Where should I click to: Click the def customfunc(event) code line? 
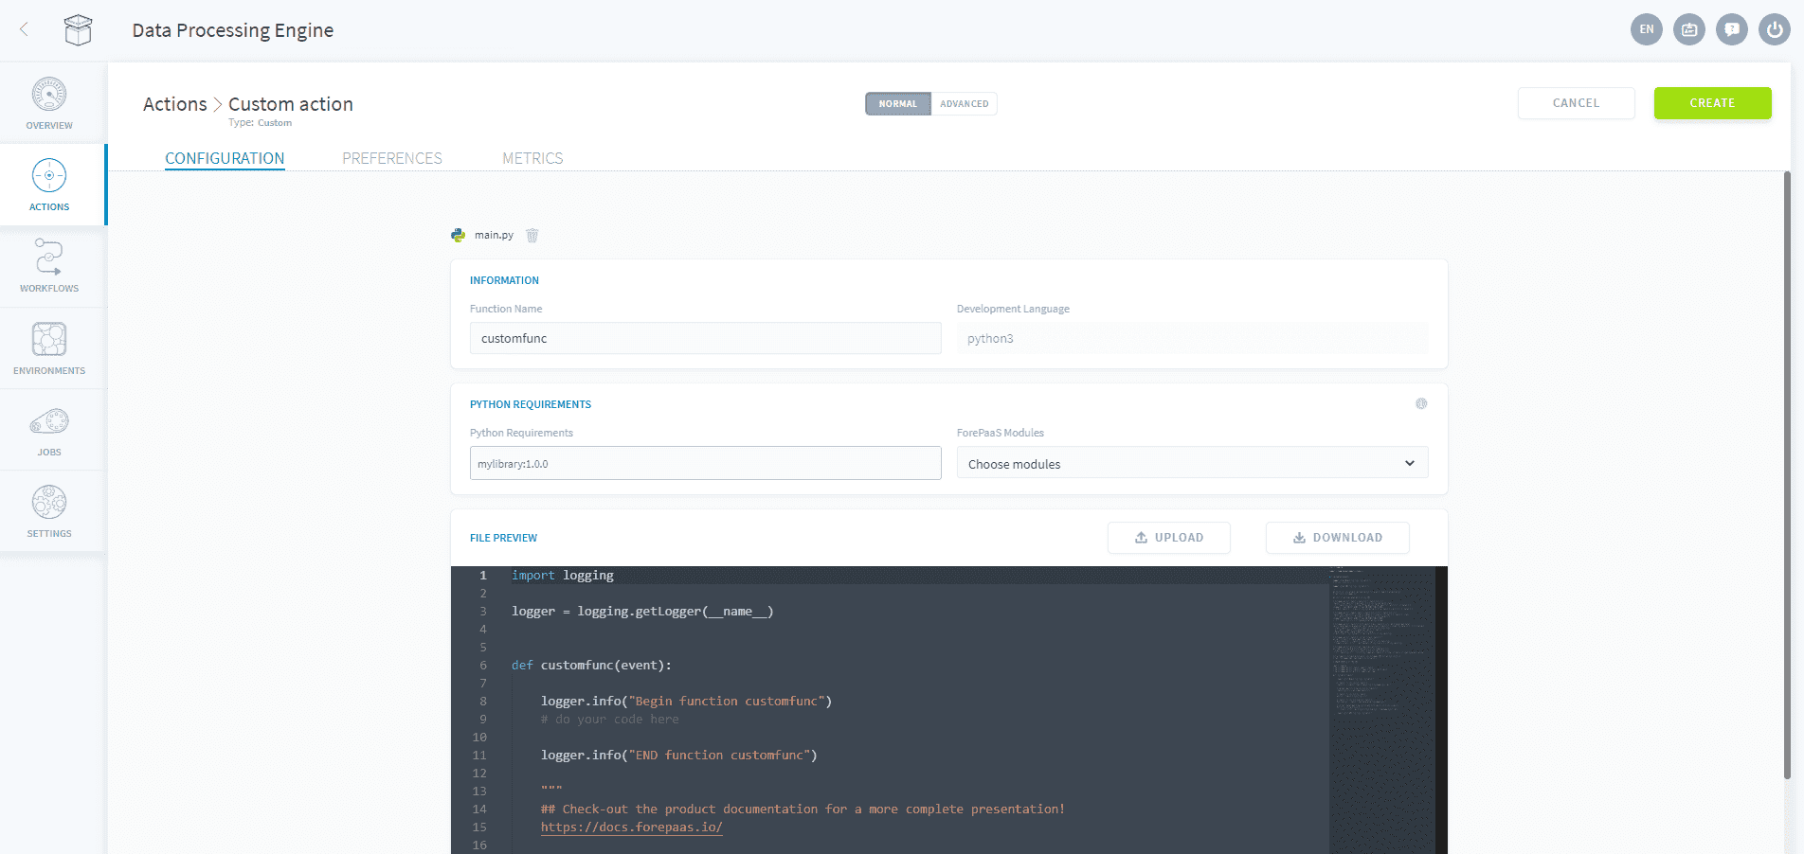pyautogui.click(x=591, y=666)
